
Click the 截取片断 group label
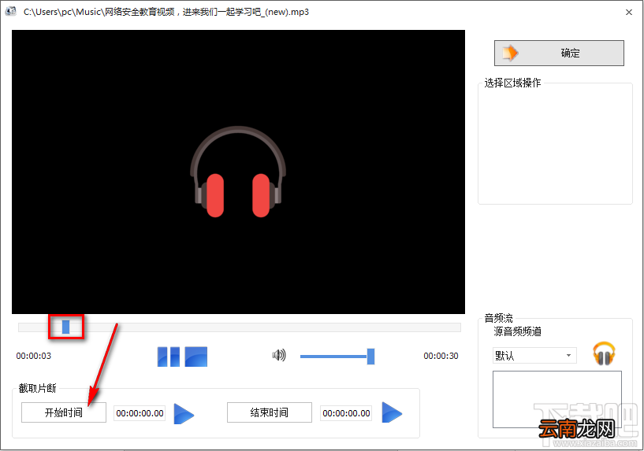pos(37,388)
